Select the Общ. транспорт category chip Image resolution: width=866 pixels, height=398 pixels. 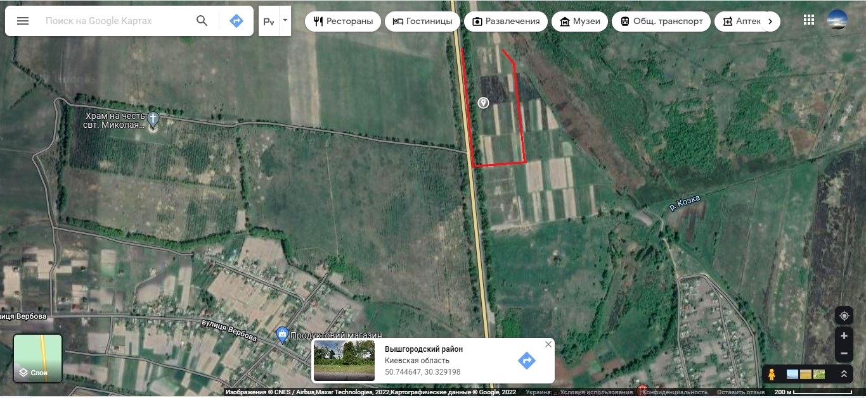pos(661,21)
